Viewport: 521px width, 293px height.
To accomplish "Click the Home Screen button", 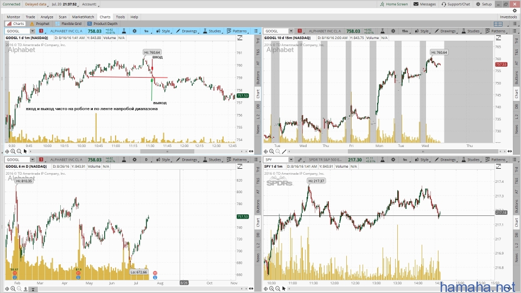I will pyautogui.click(x=394, y=4).
